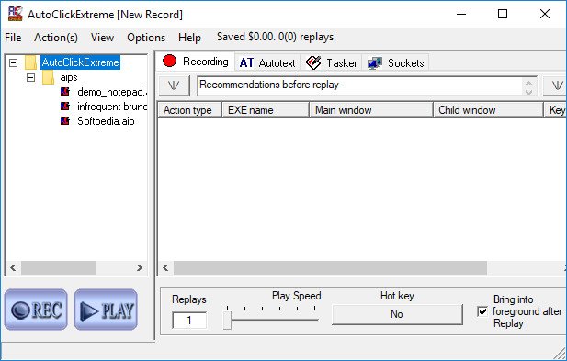The height and width of the screenshot is (361, 567).
Task: Select the demo_notepad file icon
Action: [65, 92]
